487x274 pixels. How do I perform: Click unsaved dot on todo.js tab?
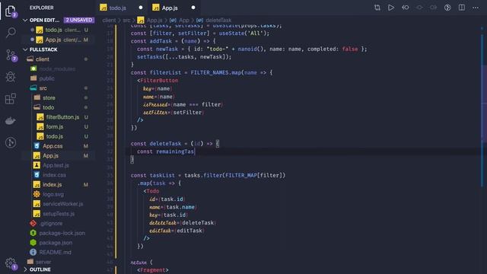click(x=141, y=8)
